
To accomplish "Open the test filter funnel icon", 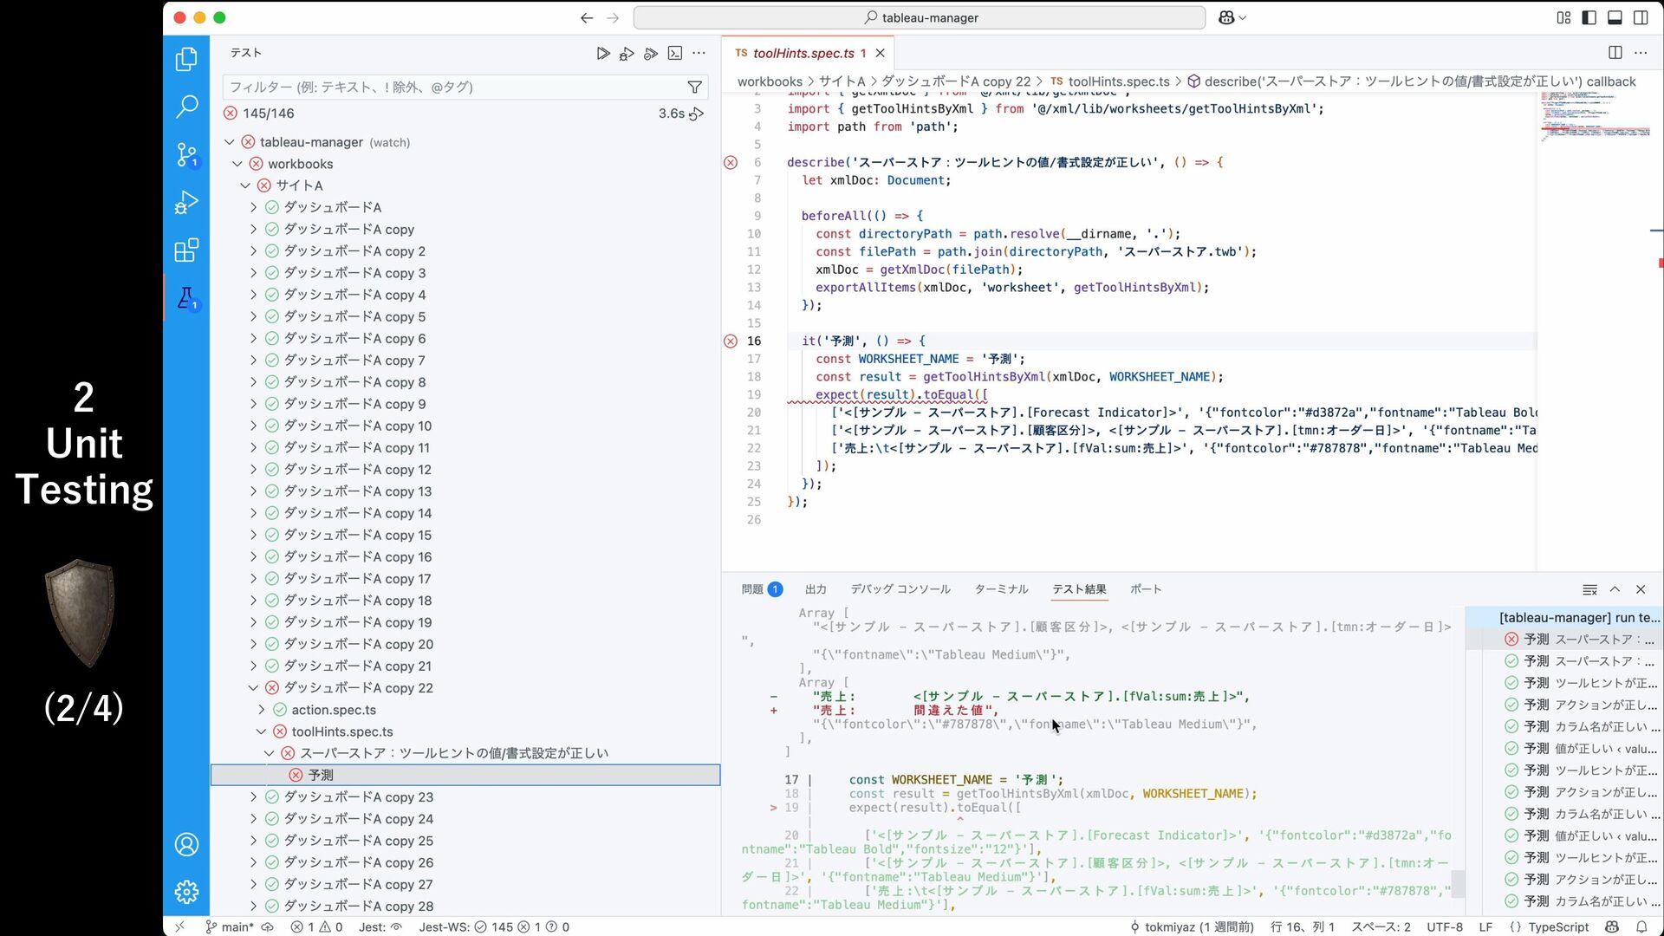I will [694, 87].
